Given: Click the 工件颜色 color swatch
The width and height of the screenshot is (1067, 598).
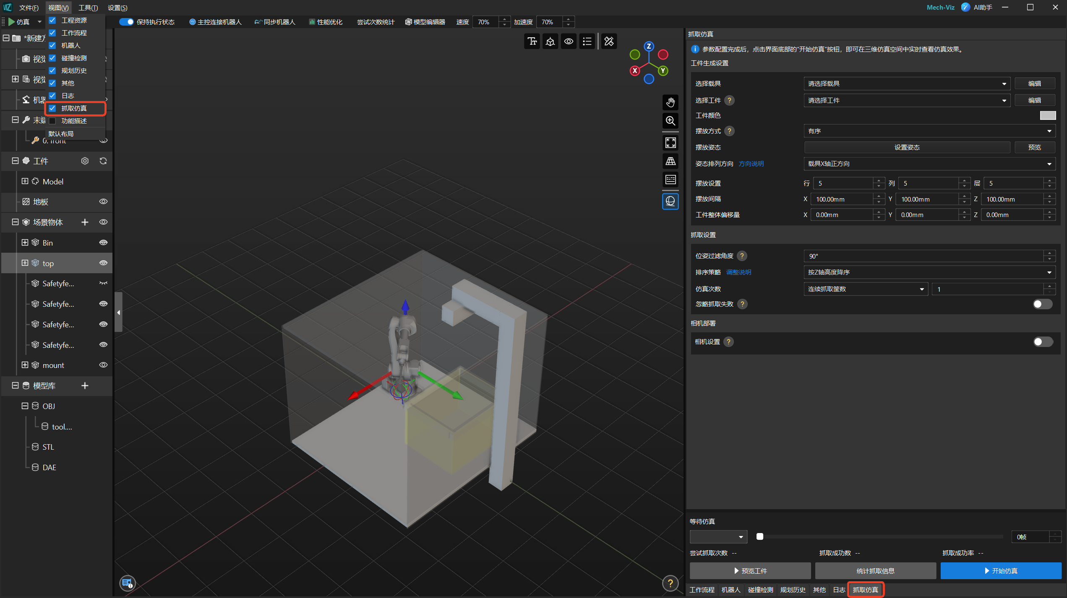Looking at the screenshot, I should point(1047,115).
